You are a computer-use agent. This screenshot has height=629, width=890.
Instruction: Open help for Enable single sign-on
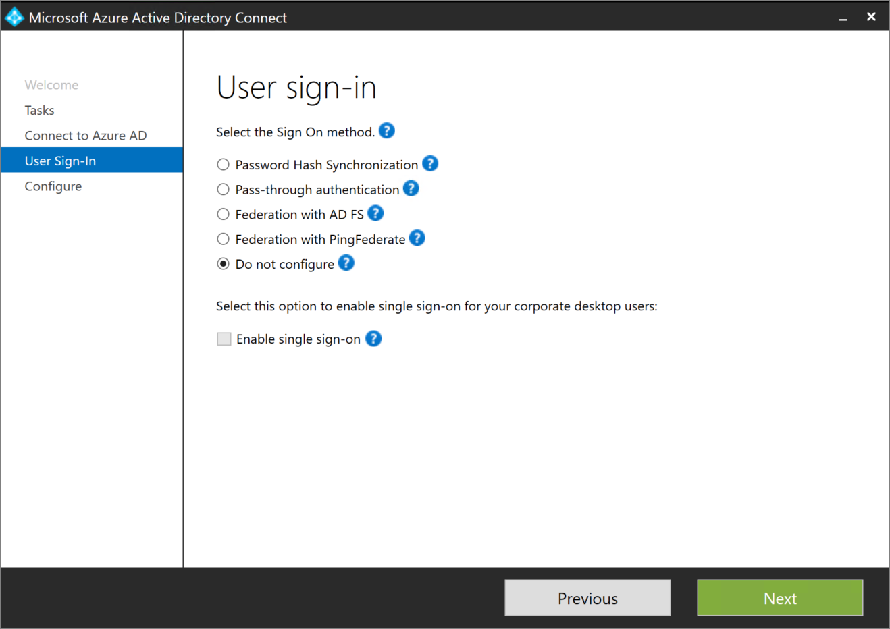click(373, 338)
